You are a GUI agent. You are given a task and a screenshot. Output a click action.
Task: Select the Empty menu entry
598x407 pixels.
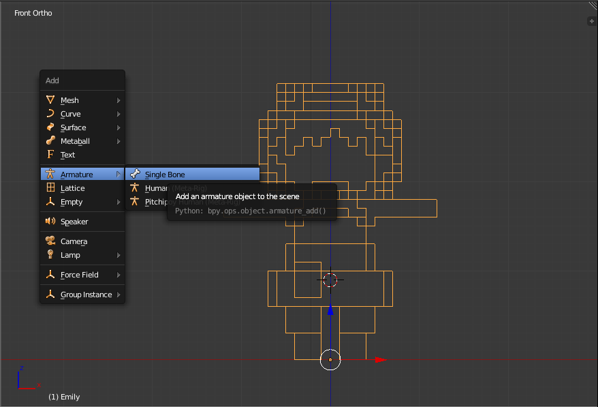[82, 202]
